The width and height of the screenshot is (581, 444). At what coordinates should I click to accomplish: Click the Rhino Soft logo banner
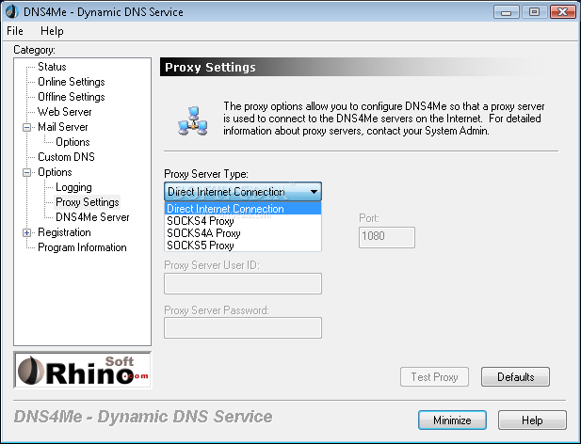83,370
